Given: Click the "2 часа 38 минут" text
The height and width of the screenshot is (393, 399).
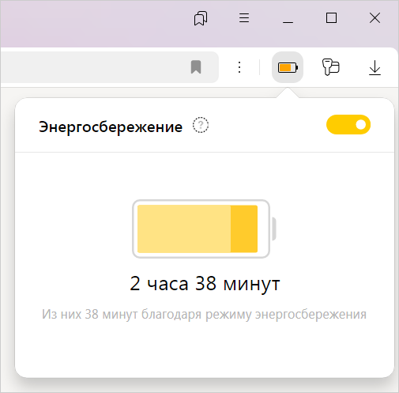Looking at the screenshot, I should coord(205,284).
